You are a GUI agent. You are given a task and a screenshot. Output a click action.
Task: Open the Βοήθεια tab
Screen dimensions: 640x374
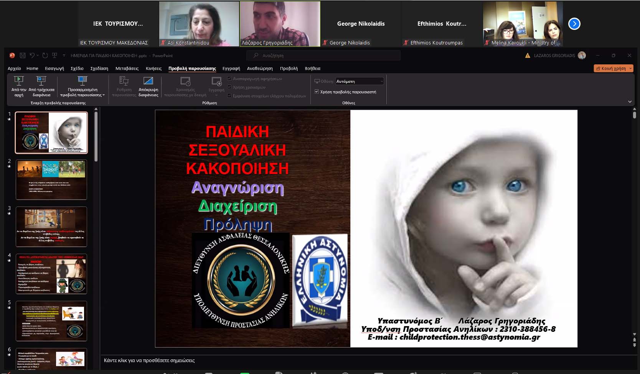pos(312,68)
